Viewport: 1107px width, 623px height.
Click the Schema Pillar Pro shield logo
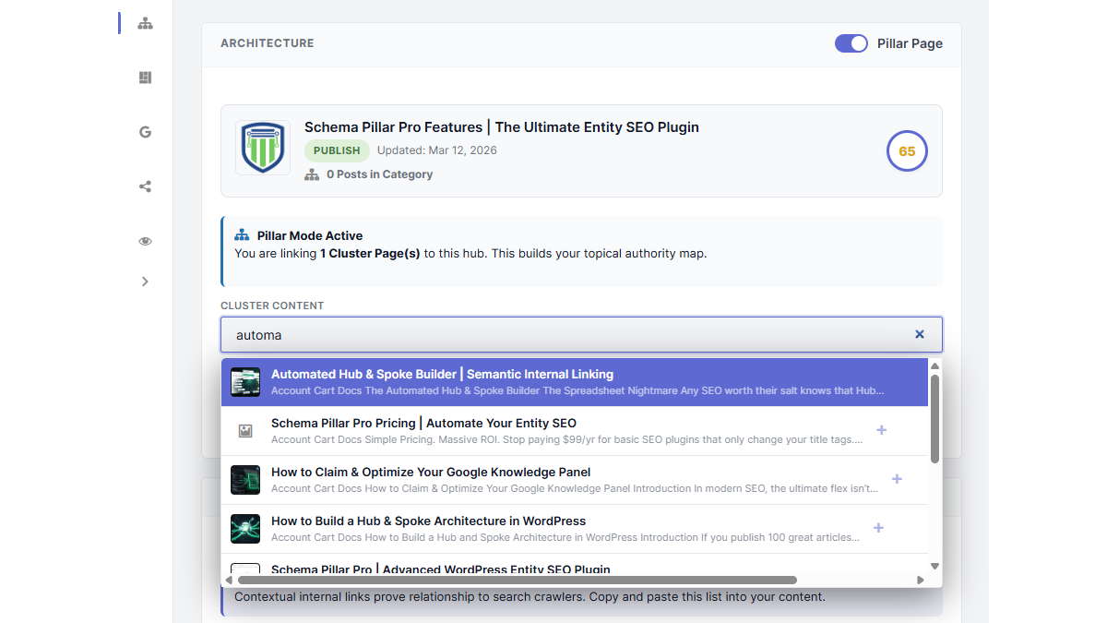[x=263, y=148]
